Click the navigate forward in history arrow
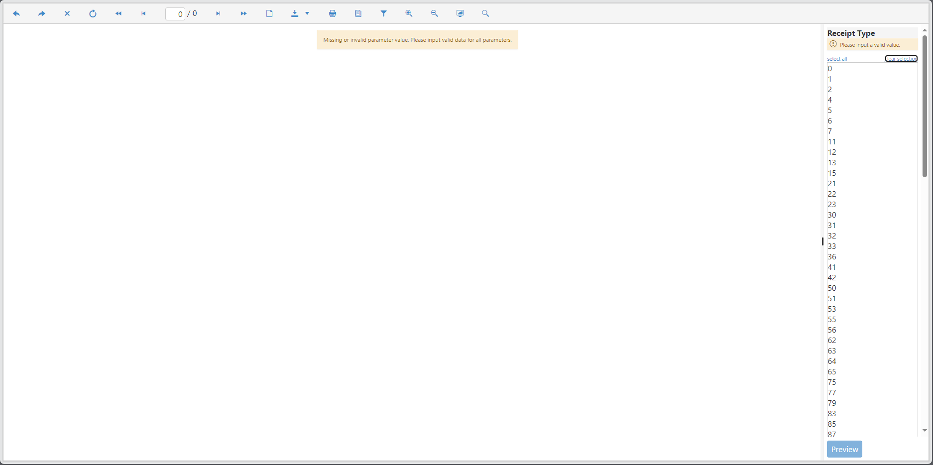This screenshot has width=933, height=465. coord(42,14)
